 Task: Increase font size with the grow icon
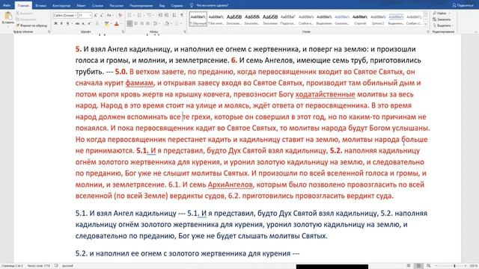coord(96,15)
